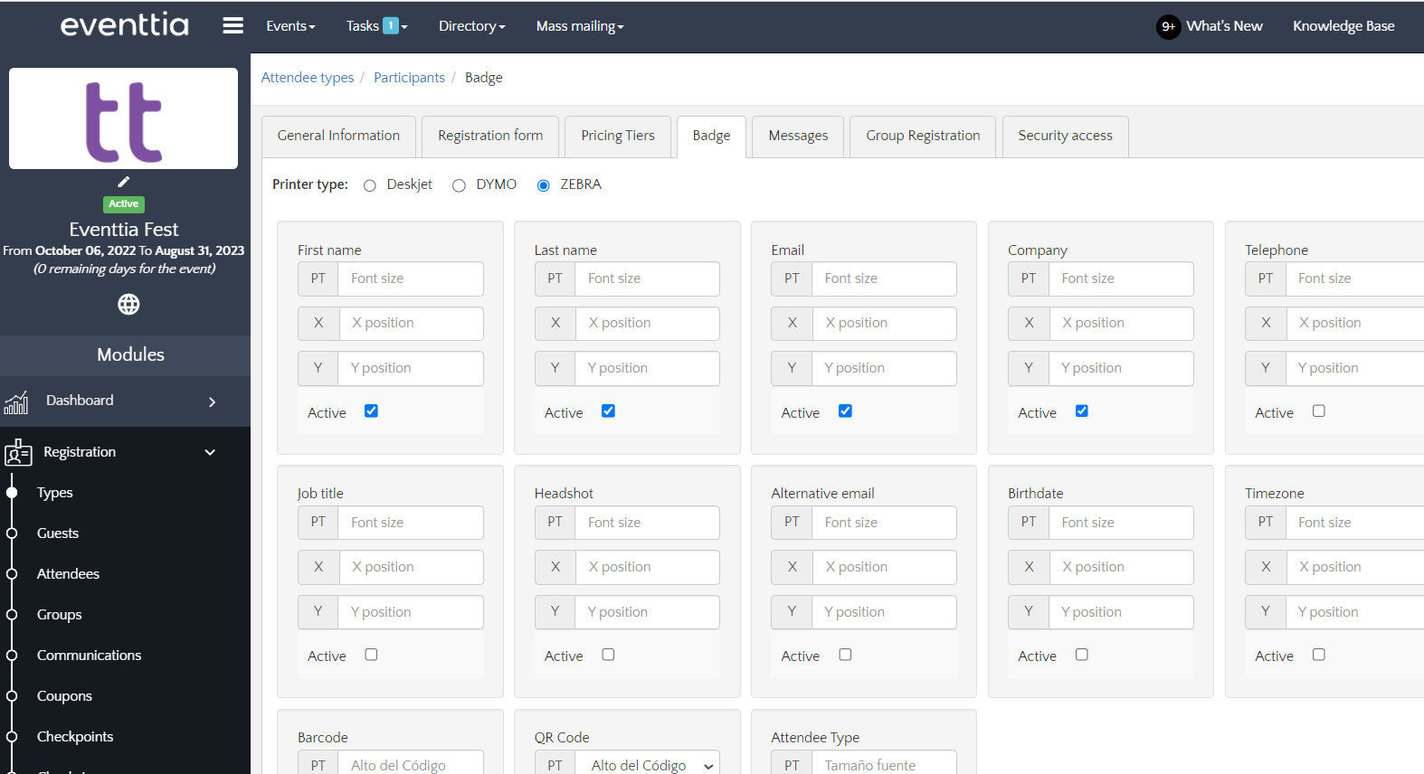Open the Security access tab
The width and height of the screenshot is (1424, 774).
pyautogui.click(x=1065, y=136)
